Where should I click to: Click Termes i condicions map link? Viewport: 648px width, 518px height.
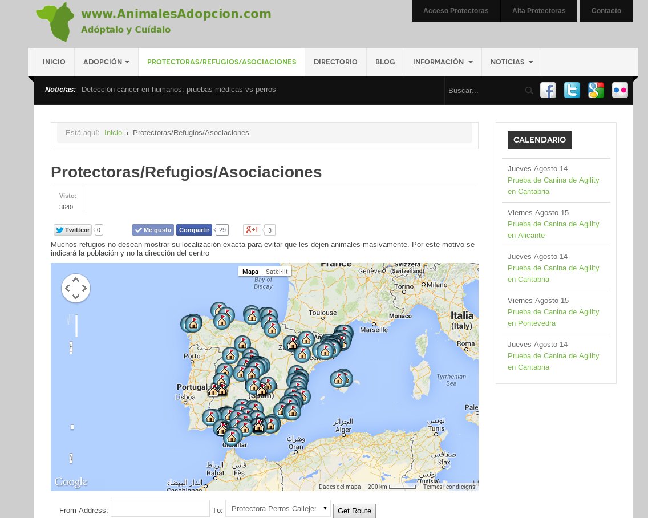[x=449, y=487]
